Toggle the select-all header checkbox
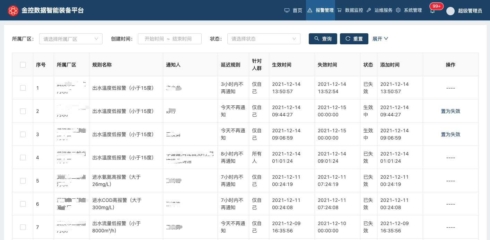 pos(23,65)
